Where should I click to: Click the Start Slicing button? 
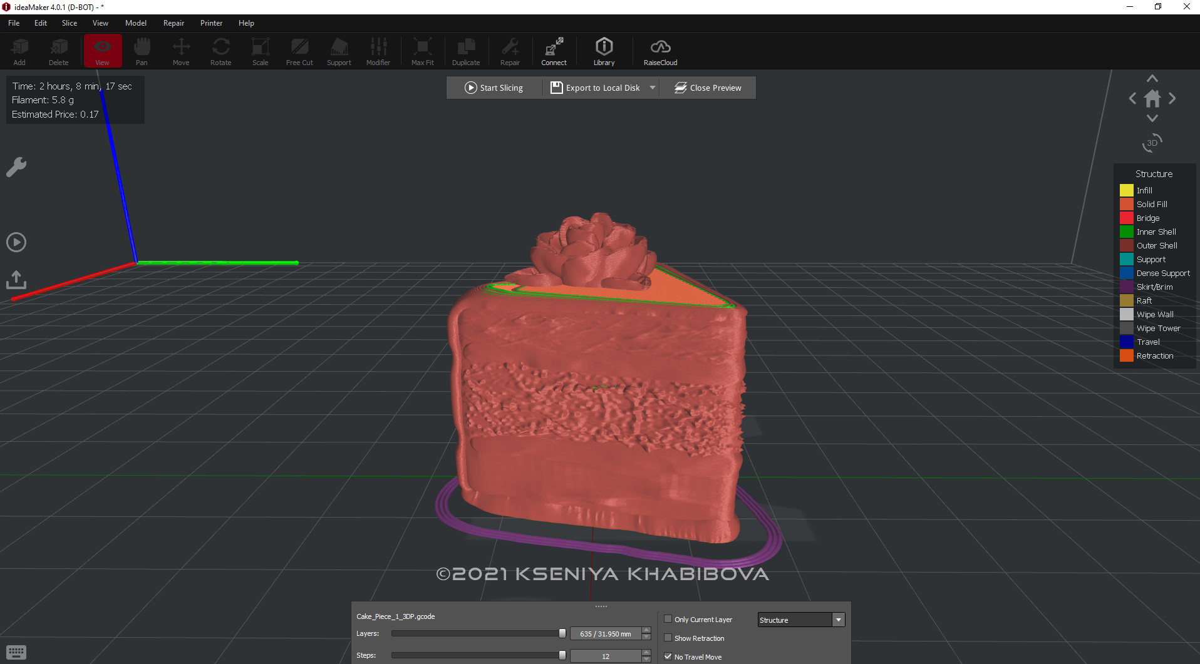(x=494, y=87)
